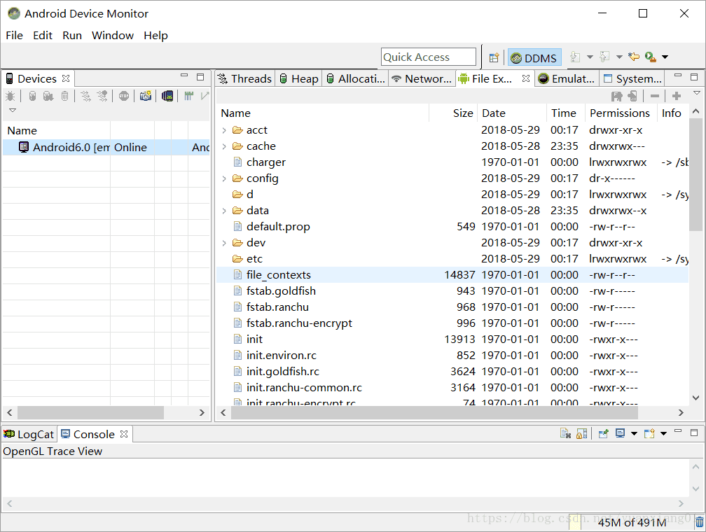Screen dimensions: 706x532
Task: Open the Window menu
Action: coord(113,35)
